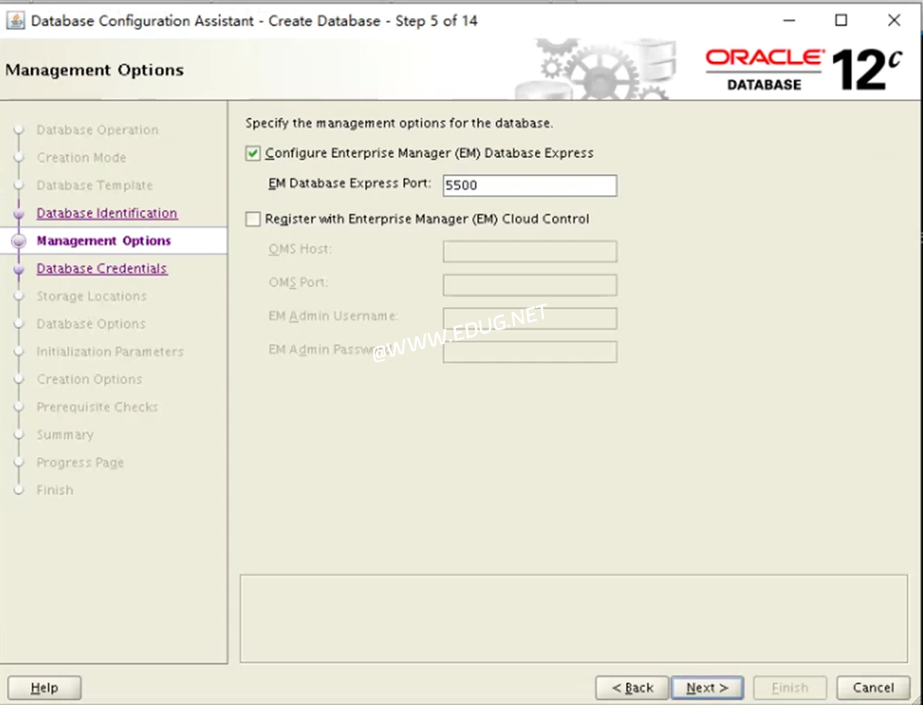
Task: Select Initialization Parameters step in sidebar
Action: [110, 352]
